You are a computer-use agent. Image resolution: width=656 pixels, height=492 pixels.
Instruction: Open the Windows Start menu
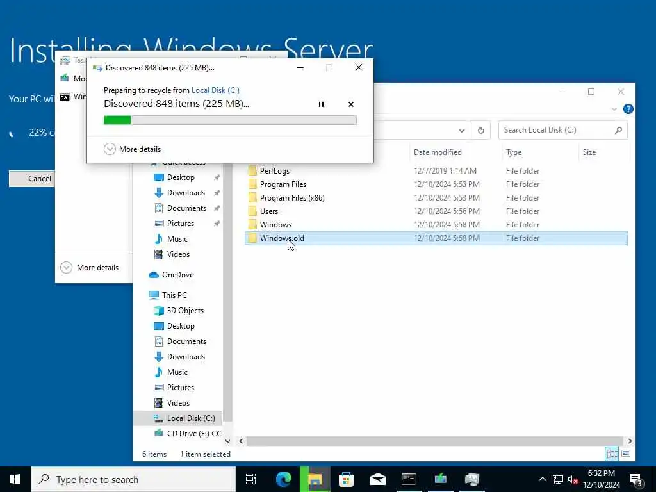pyautogui.click(x=15, y=479)
